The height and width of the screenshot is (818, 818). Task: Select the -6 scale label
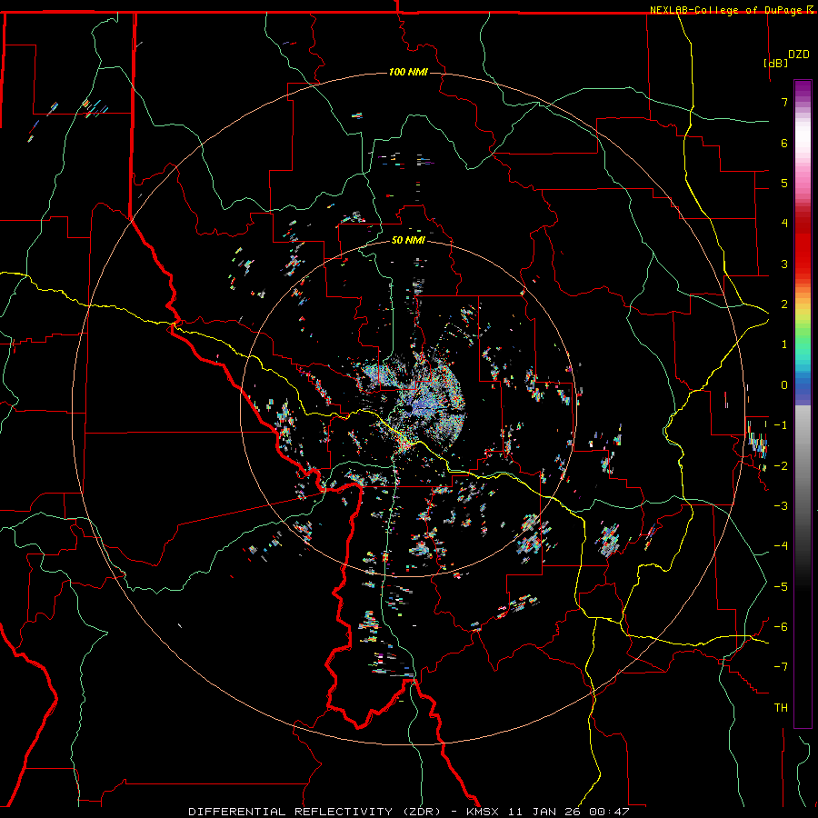coord(781,627)
